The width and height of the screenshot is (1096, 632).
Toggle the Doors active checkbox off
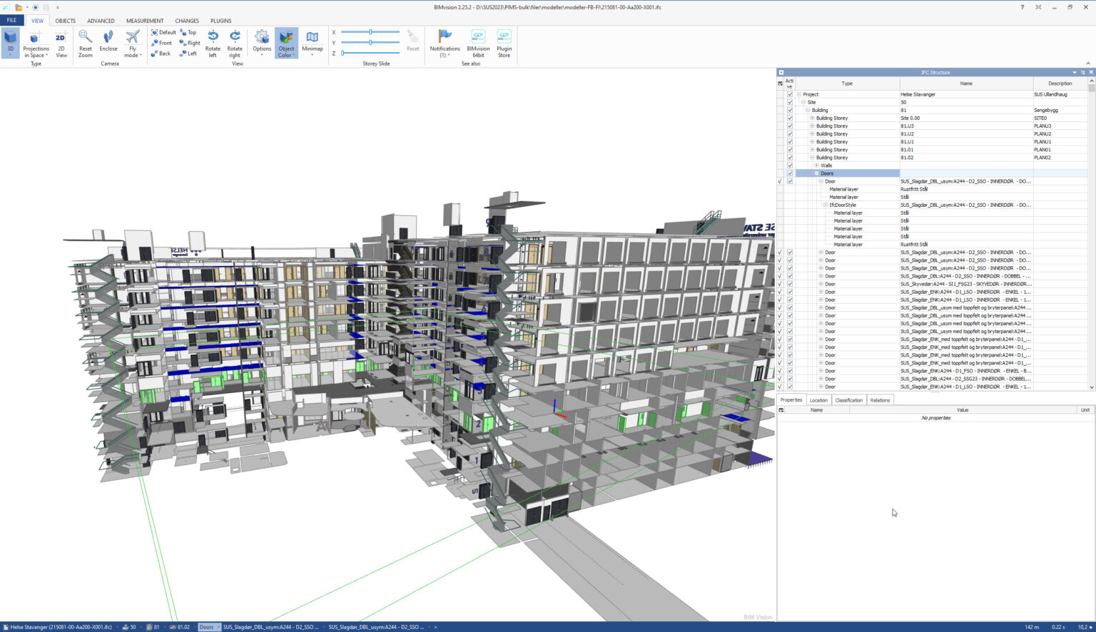point(790,173)
